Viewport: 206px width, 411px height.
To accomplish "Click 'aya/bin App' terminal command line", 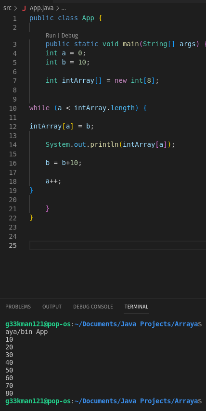I will (26, 332).
